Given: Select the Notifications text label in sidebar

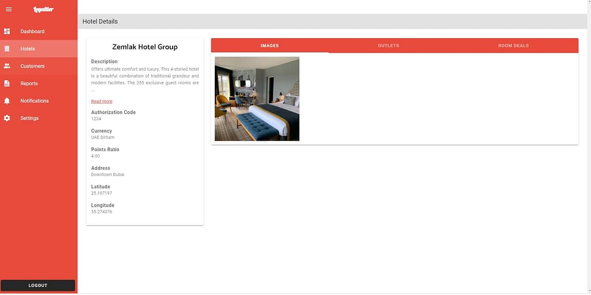Looking at the screenshot, I should click(35, 100).
